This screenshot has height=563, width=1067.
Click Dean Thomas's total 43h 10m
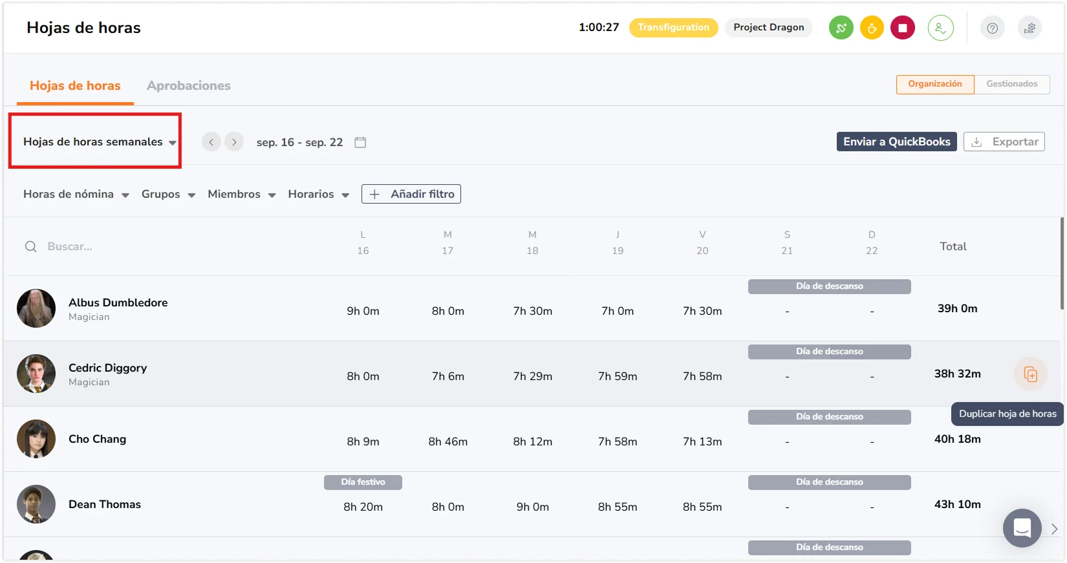[x=958, y=504]
